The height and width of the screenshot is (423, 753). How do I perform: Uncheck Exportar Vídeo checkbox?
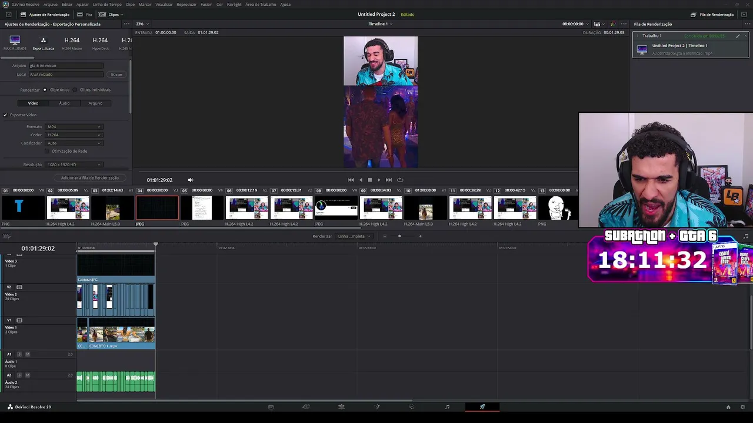point(5,115)
